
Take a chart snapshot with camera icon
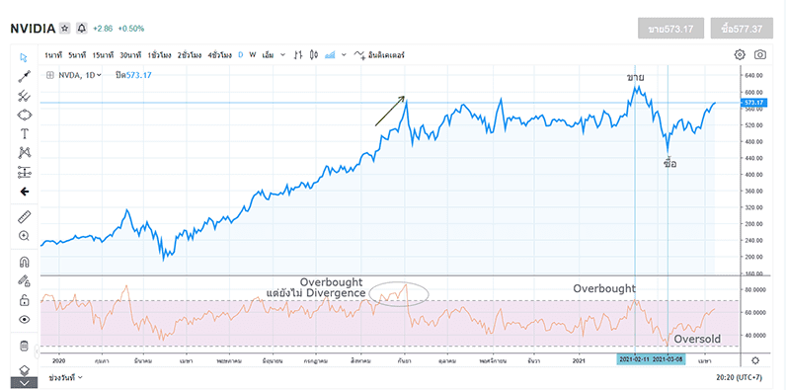coord(760,54)
